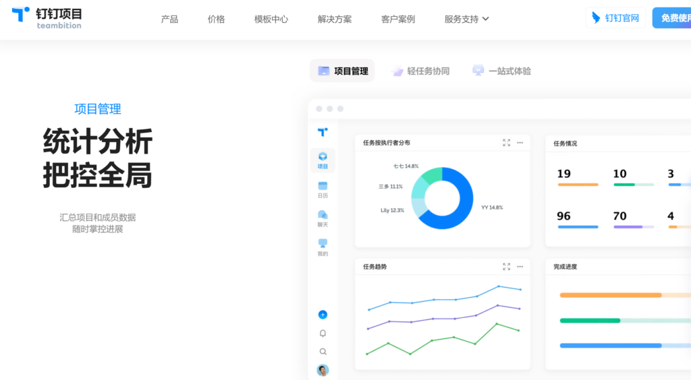Click the 70 task count
The width and height of the screenshot is (691, 380).
619,216
